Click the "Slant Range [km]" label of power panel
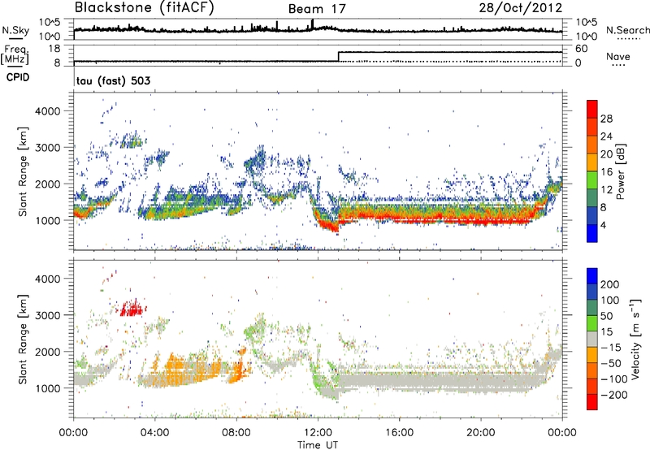Viewport: 650px width, 450px height. tap(24, 171)
